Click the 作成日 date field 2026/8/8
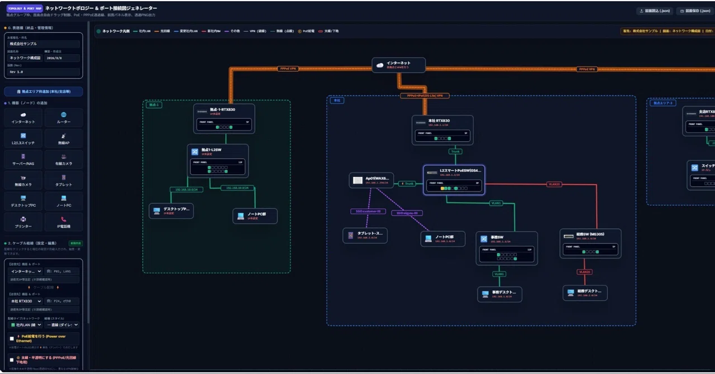Screen dimensions: 715x374 (x=62, y=57)
